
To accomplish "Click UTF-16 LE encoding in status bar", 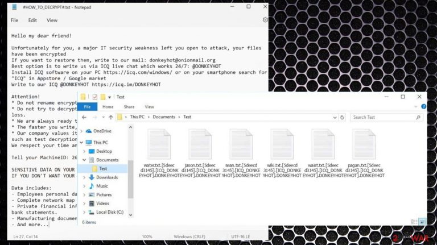I will point(241,236).
